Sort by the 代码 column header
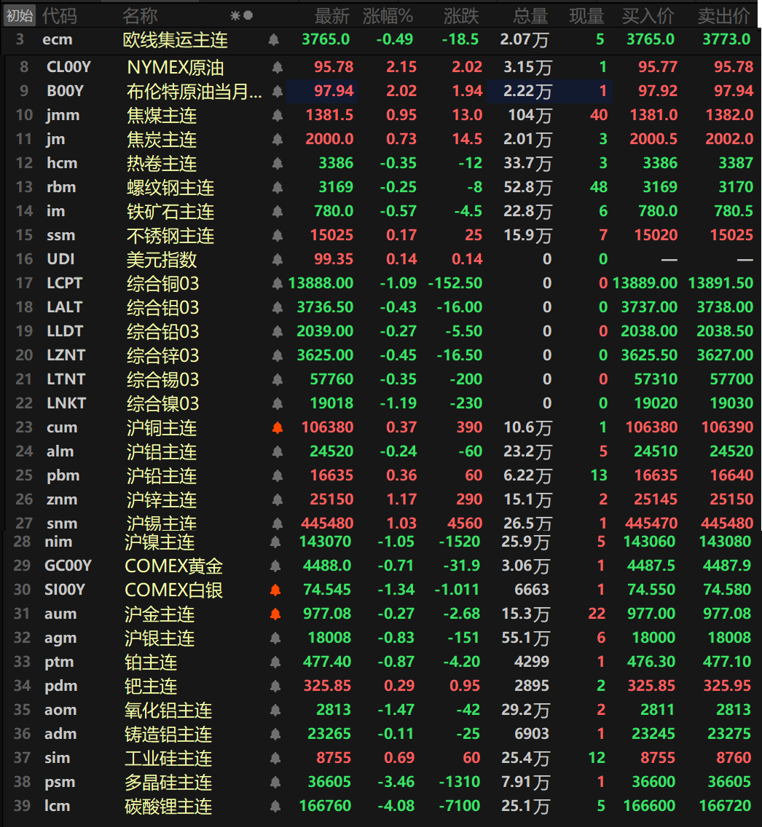This screenshot has width=762, height=827. pyautogui.click(x=60, y=16)
